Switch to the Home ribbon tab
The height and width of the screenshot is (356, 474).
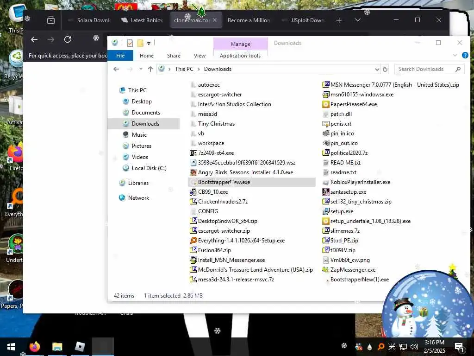[147, 56]
